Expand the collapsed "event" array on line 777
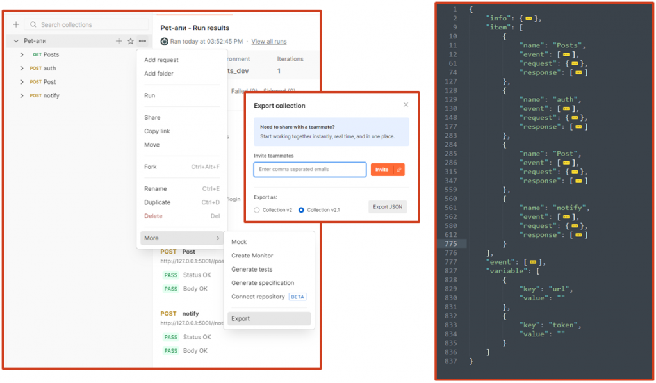The height and width of the screenshot is (383, 656). [532, 262]
